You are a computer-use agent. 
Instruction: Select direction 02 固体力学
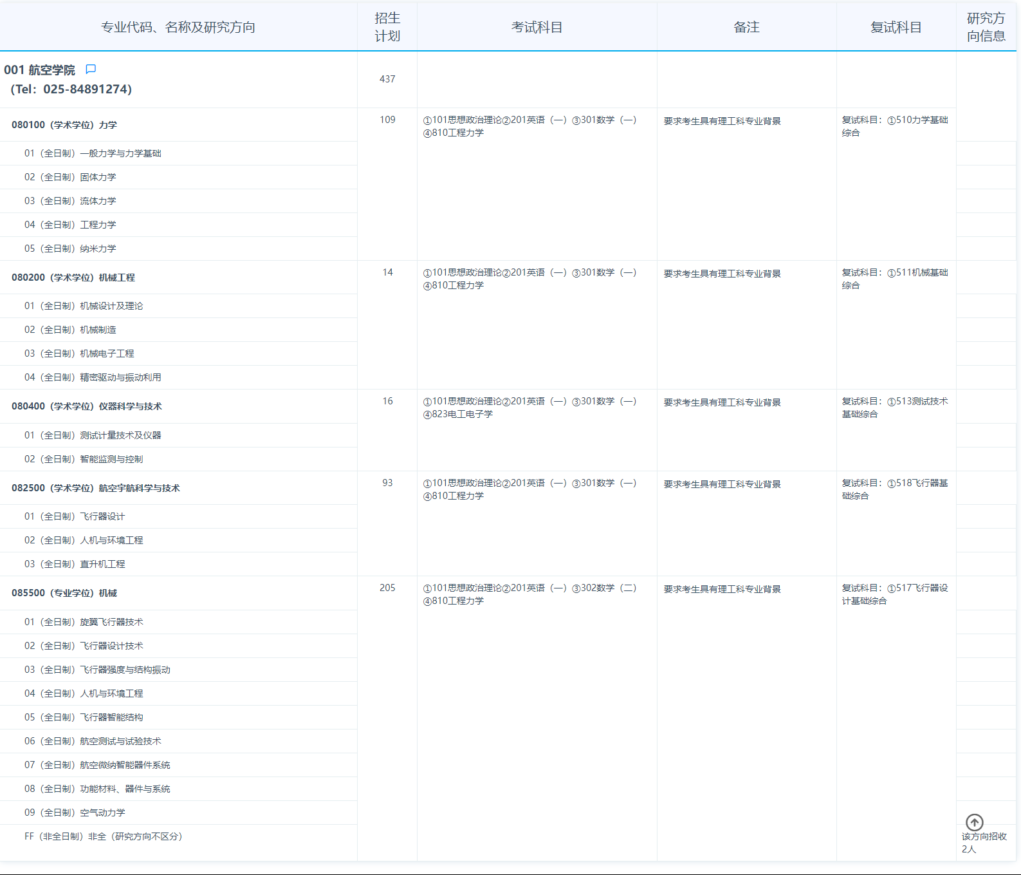click(x=178, y=177)
